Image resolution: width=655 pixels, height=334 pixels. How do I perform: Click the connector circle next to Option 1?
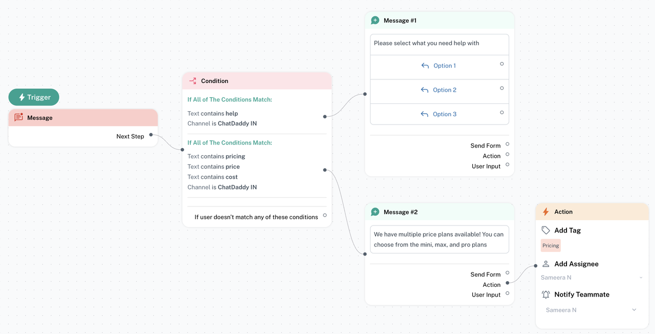click(x=501, y=64)
